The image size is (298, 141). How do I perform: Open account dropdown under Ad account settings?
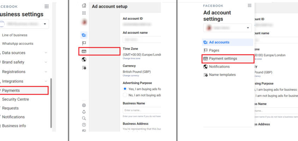pyautogui.click(x=228, y=27)
